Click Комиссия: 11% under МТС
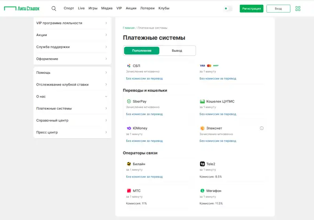The height and width of the screenshot is (220, 314). [136, 203]
